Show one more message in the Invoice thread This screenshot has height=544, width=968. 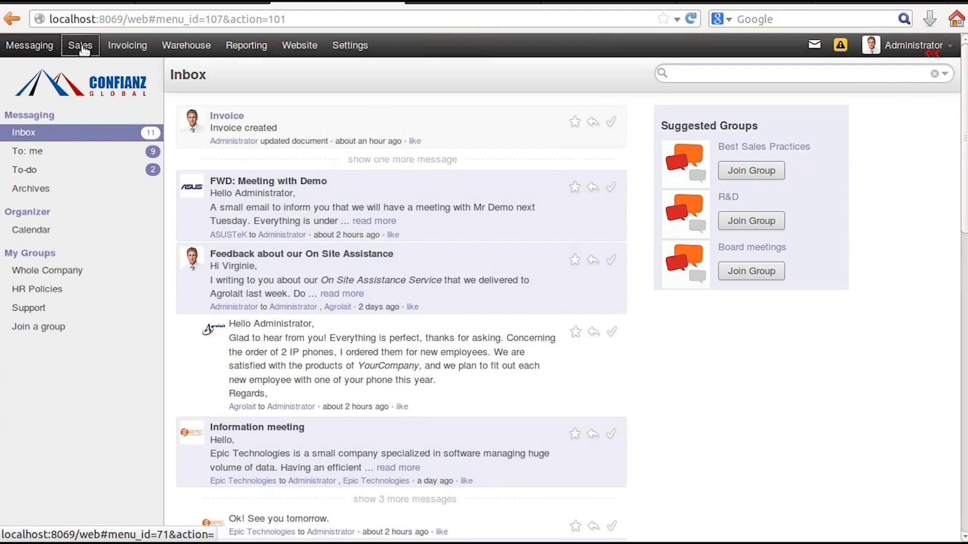[402, 159]
